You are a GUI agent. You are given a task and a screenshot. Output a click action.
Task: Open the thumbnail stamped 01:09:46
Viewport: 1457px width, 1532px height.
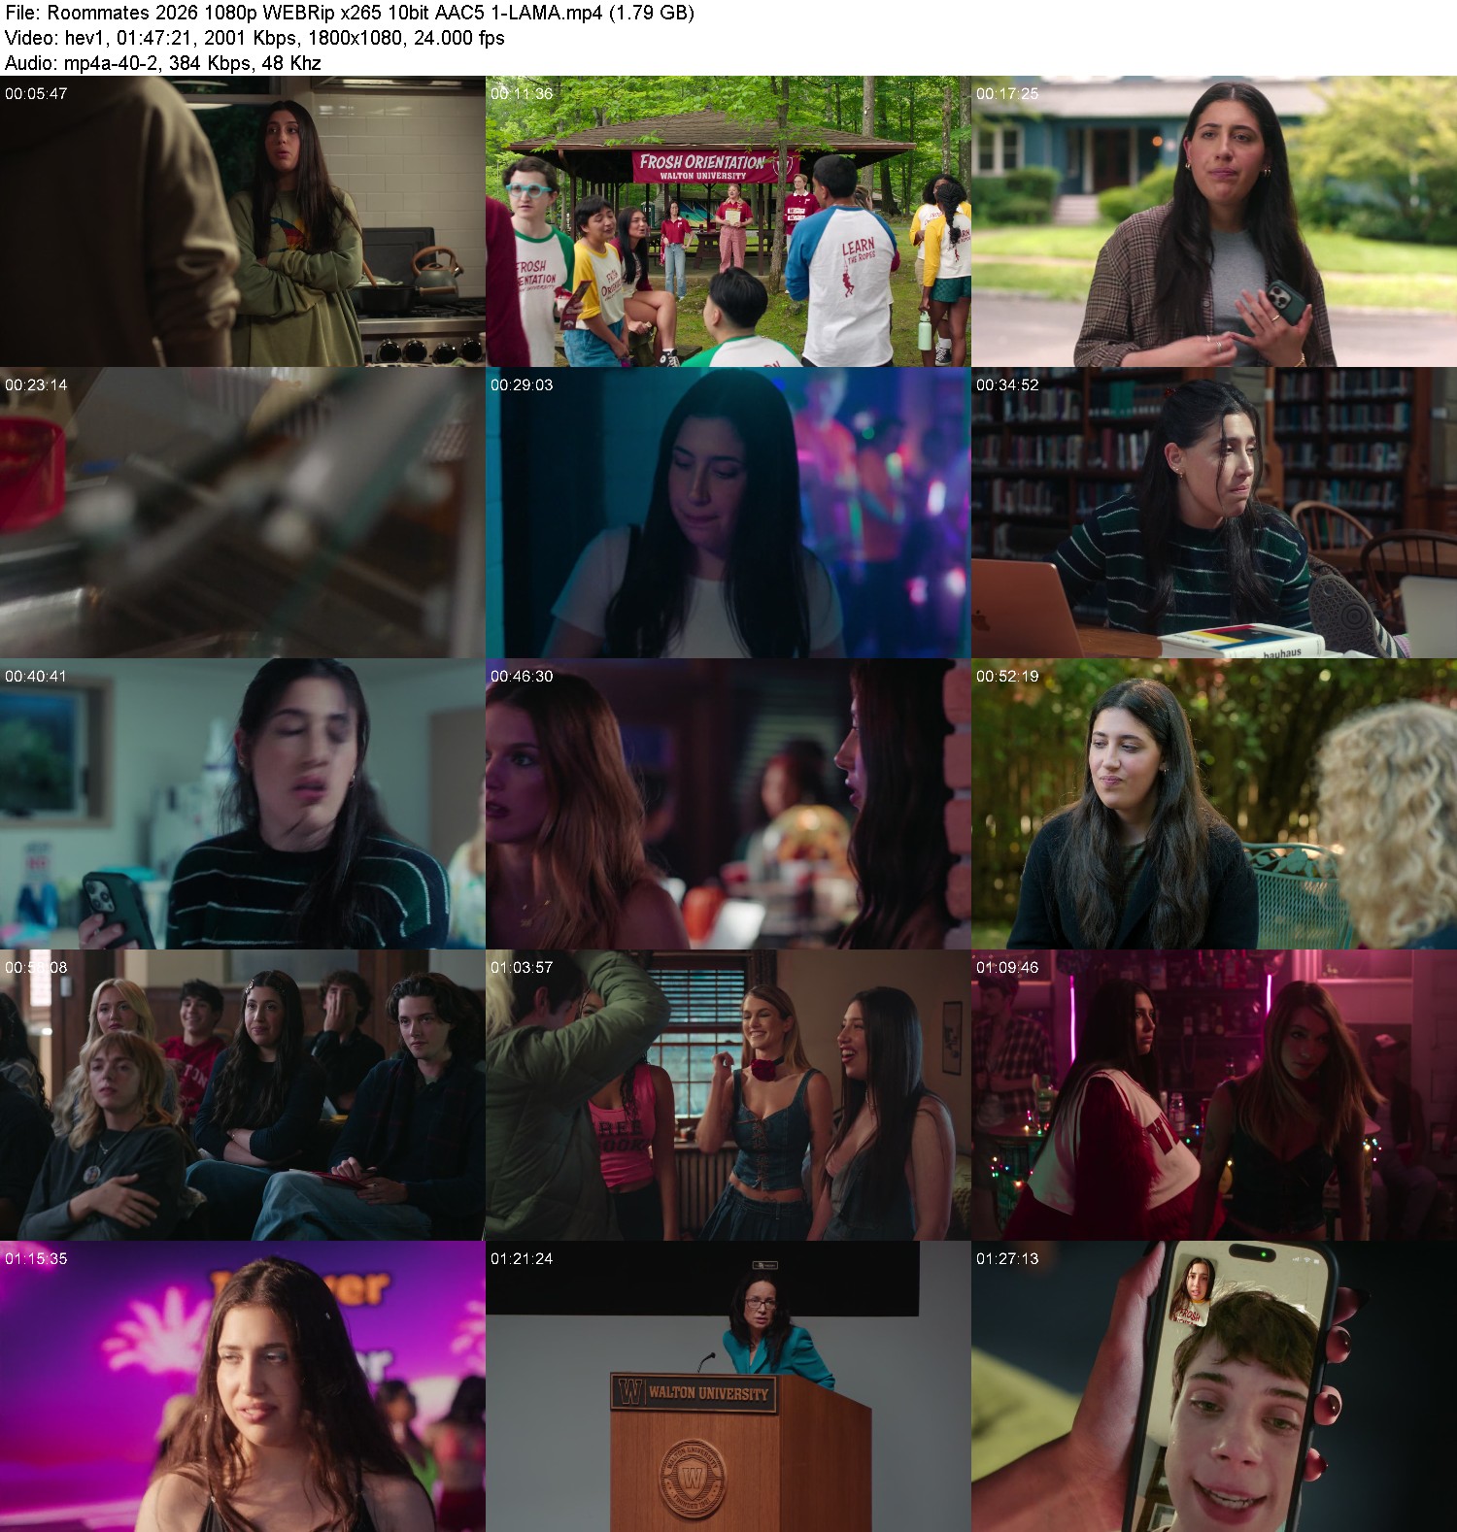coord(1214,1095)
